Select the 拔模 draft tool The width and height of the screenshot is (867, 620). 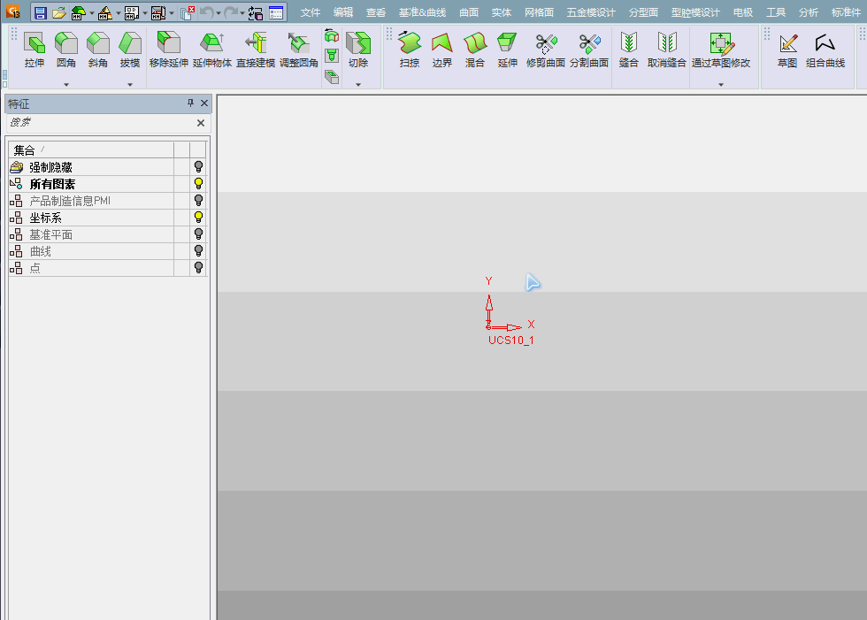click(130, 50)
